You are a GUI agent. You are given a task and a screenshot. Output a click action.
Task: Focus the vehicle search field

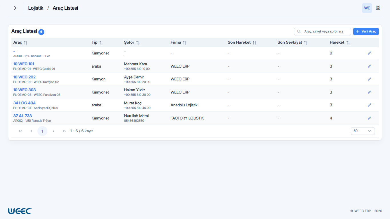pos(323,31)
